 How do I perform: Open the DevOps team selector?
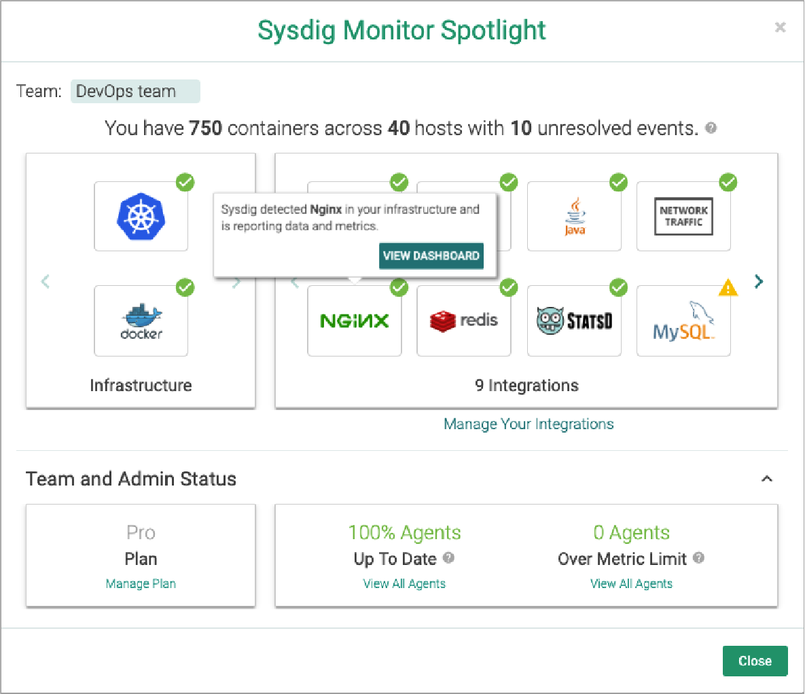135,92
